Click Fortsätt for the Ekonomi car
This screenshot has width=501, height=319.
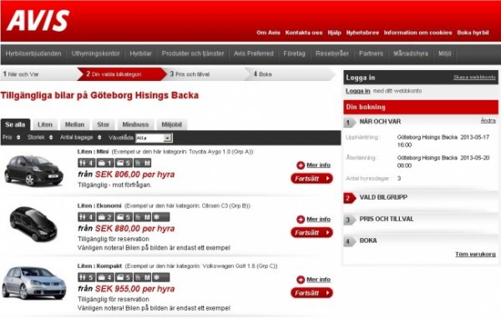(311, 232)
